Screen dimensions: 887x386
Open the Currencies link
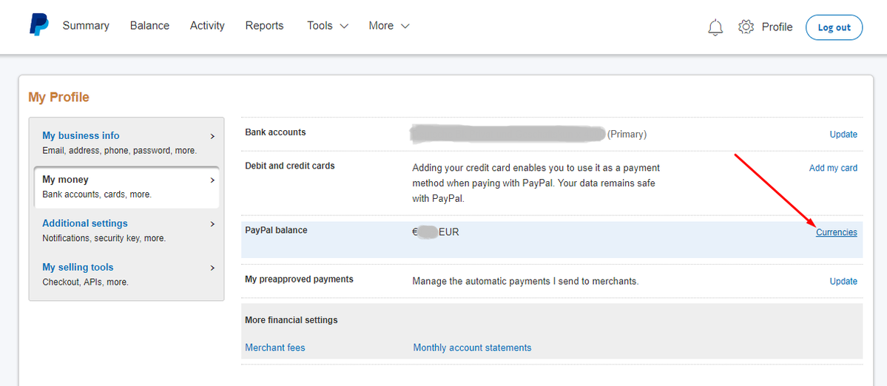pyautogui.click(x=836, y=232)
